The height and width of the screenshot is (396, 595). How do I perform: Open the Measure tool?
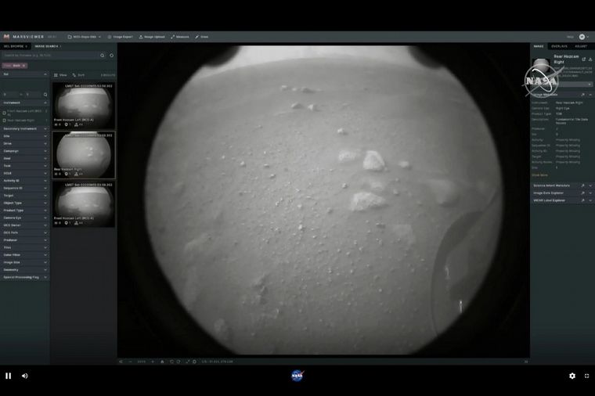(x=179, y=37)
